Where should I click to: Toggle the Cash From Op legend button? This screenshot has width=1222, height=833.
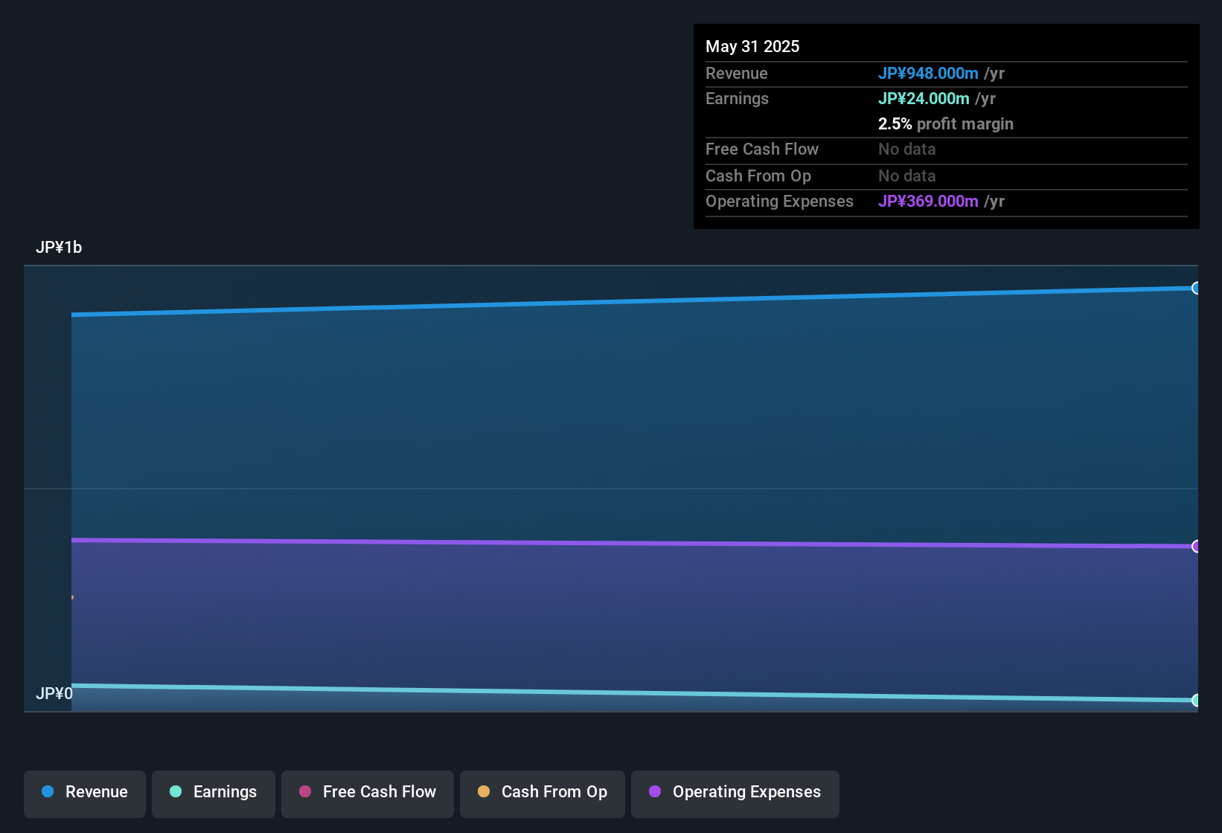click(x=543, y=794)
